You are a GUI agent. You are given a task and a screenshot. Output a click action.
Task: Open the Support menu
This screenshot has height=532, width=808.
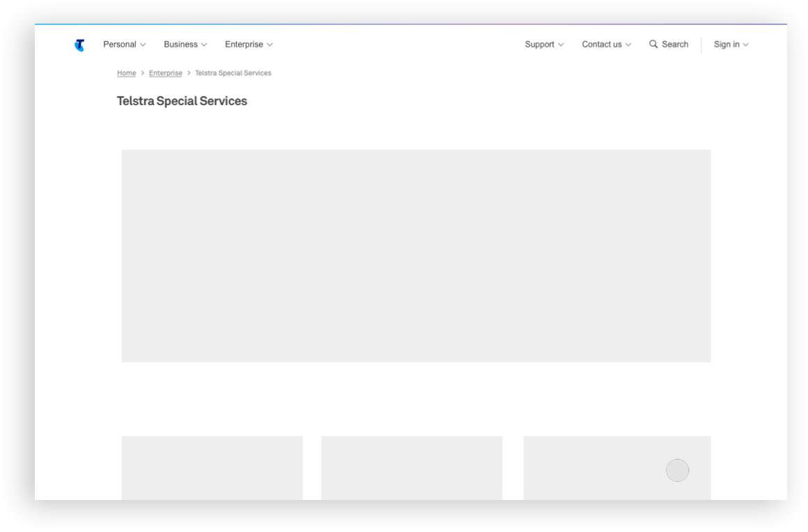click(x=544, y=45)
